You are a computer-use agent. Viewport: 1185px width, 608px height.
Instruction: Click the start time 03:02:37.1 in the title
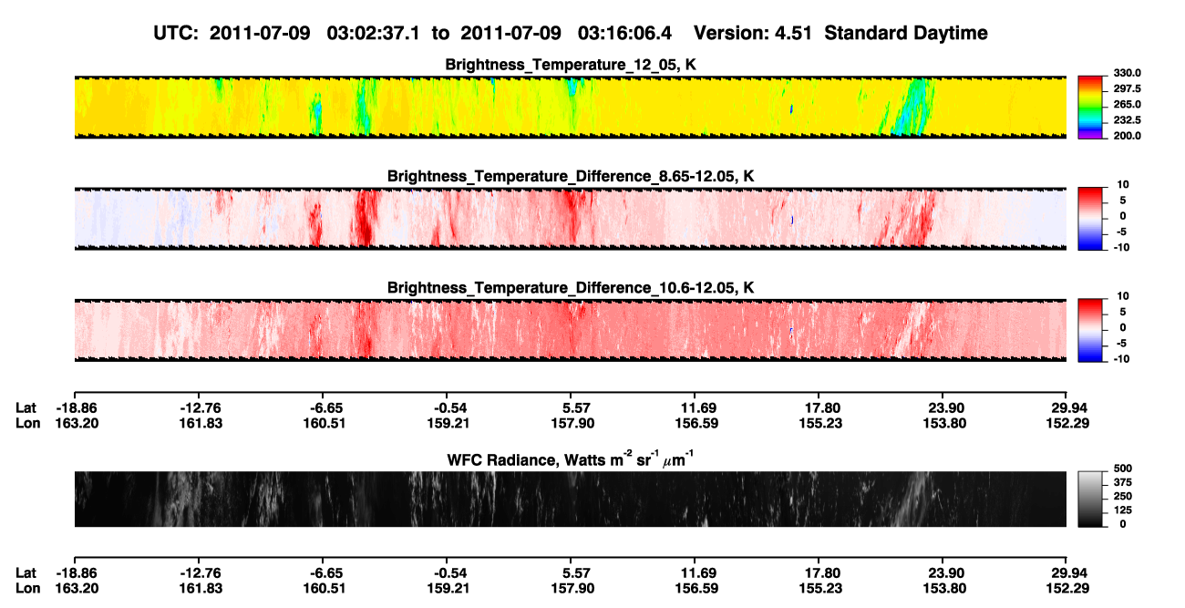point(373,33)
